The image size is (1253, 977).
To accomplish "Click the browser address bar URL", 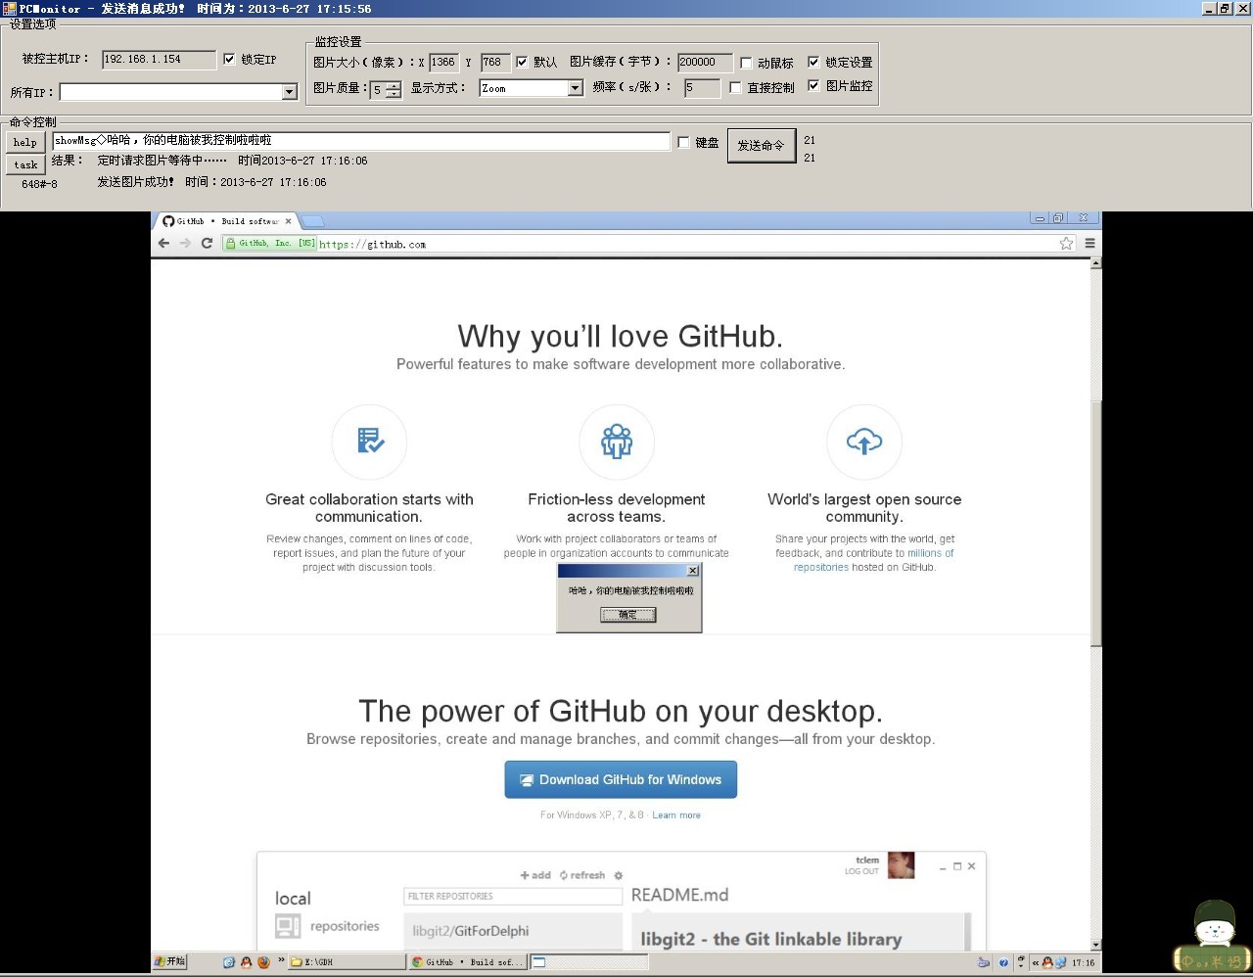I will (372, 244).
